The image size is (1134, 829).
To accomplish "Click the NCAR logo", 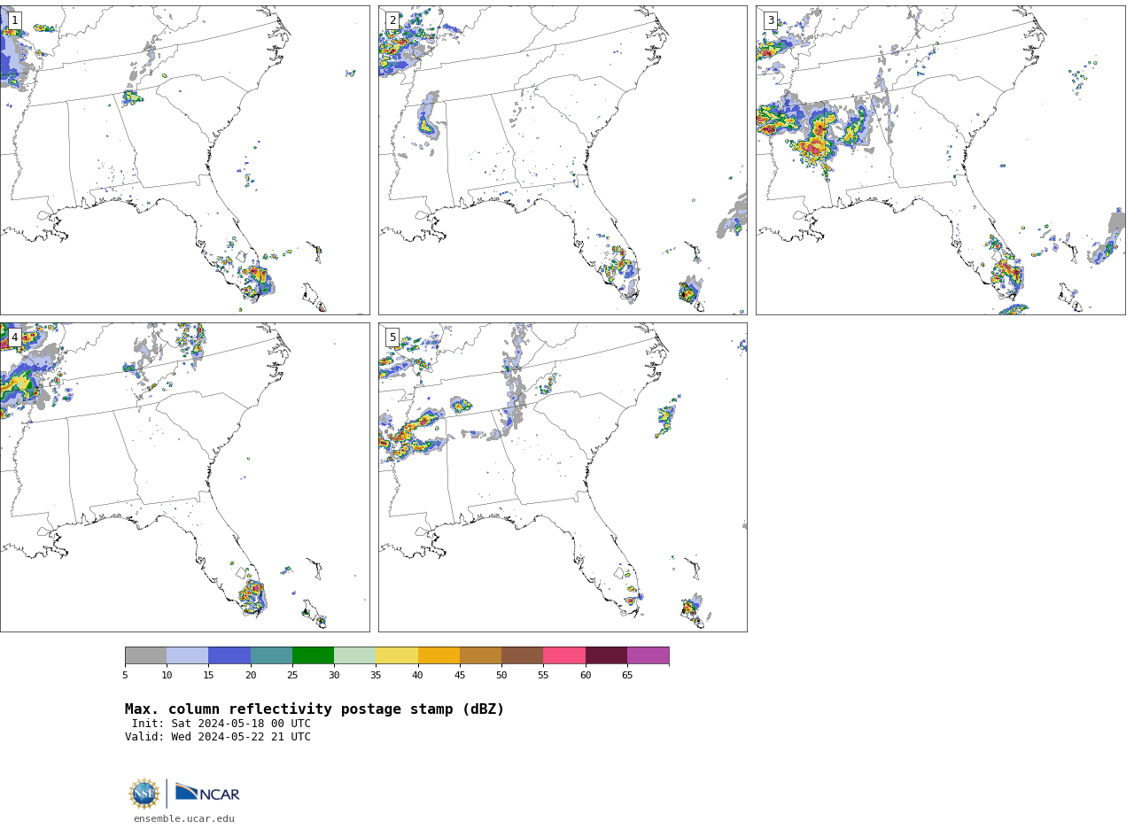I will point(207,793).
